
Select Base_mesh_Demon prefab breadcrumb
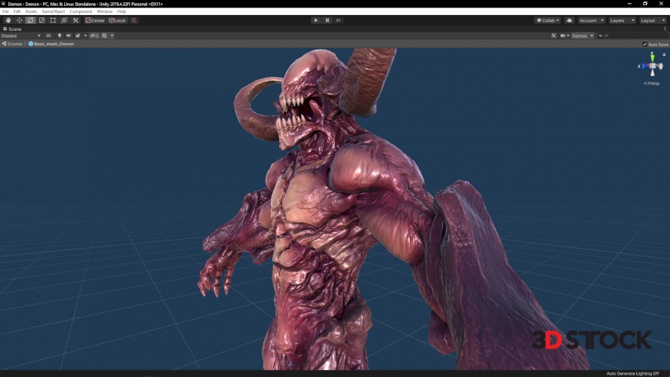51,44
